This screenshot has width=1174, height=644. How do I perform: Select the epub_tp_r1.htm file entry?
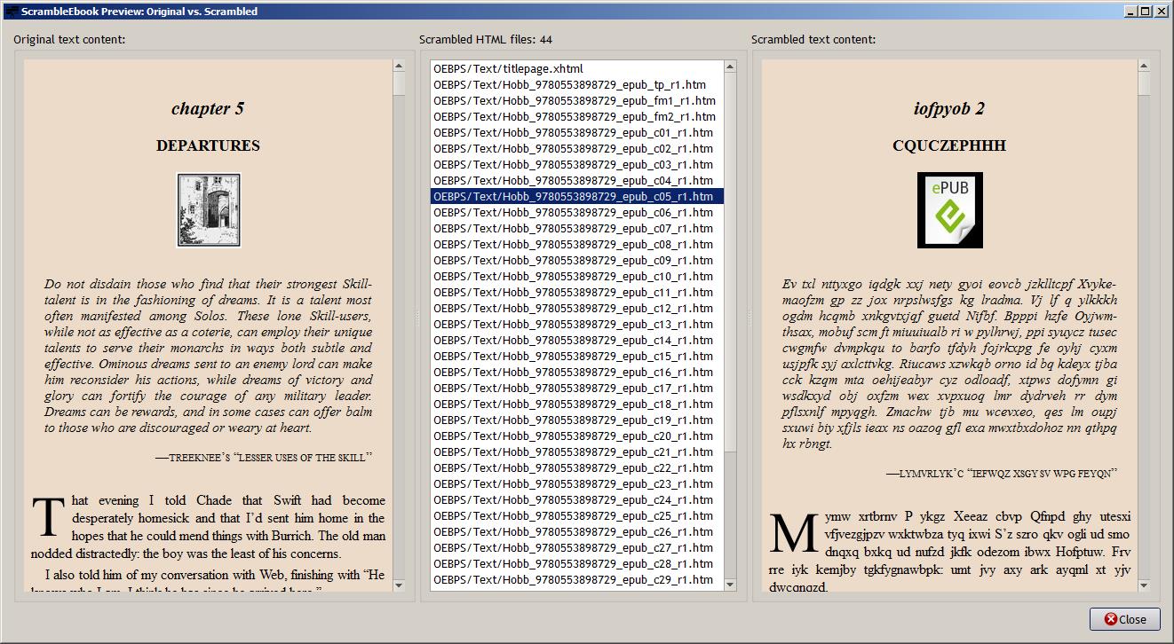point(577,84)
